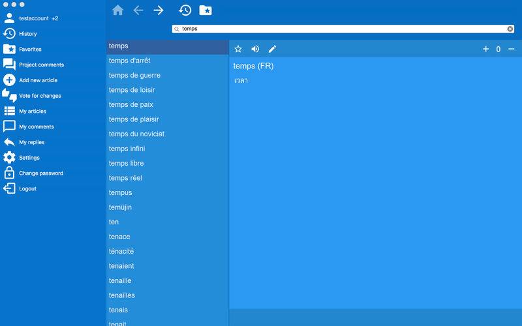The height and width of the screenshot is (326, 522).
Task: Select temps de guerre in list
Action: 168,75
